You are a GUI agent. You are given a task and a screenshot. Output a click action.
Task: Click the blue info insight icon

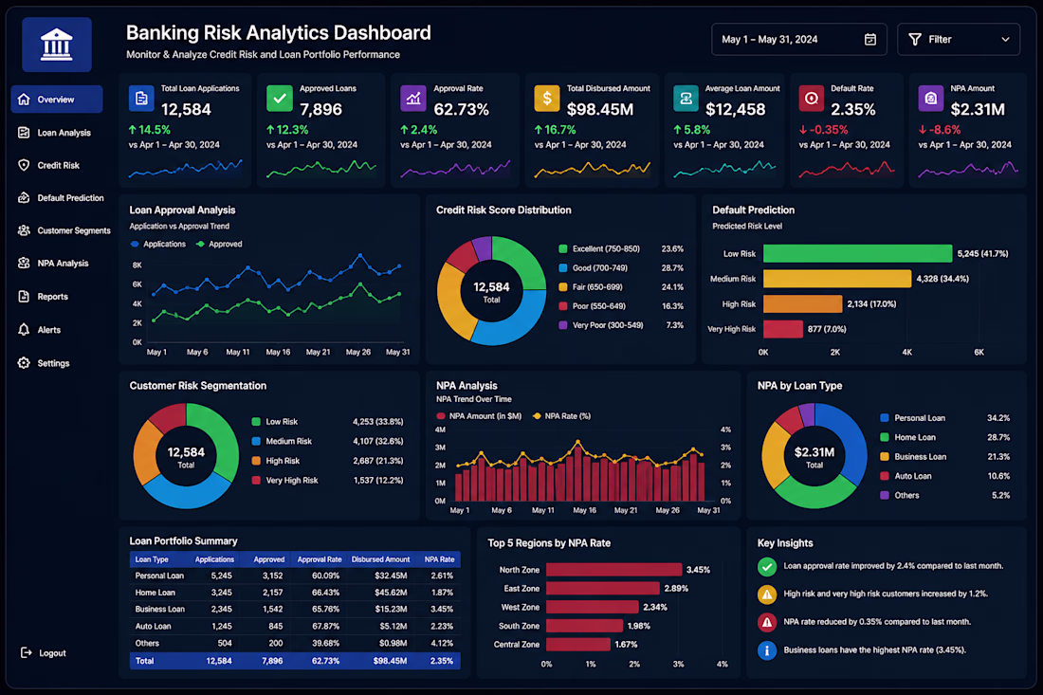(767, 650)
